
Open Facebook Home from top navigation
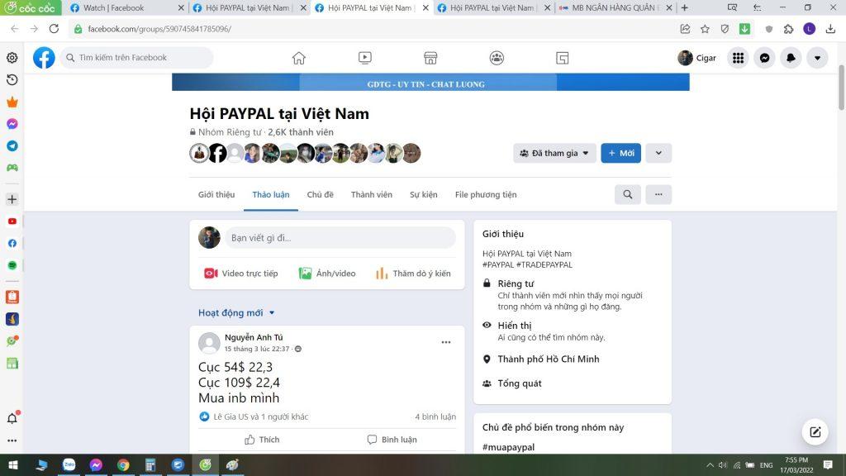[x=299, y=58]
